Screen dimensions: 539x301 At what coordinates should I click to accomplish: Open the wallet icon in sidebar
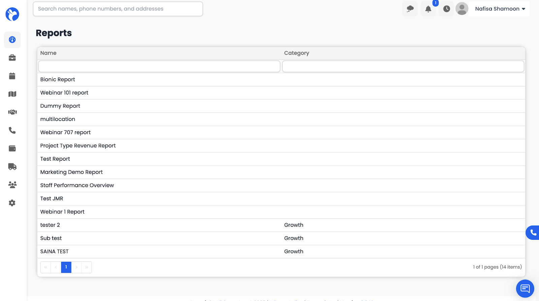pyautogui.click(x=12, y=149)
